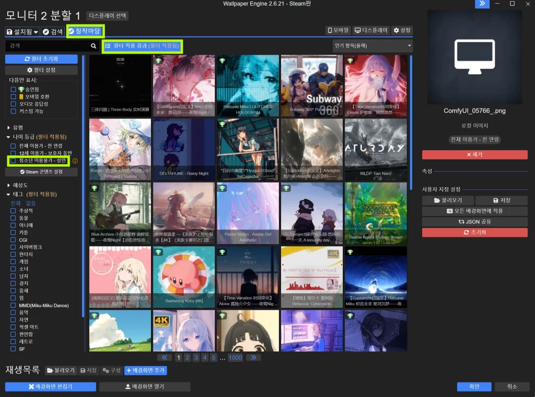
Task: Toggle the 청소년 이용불가 - 성인 checkbox
Action: pos(14,161)
